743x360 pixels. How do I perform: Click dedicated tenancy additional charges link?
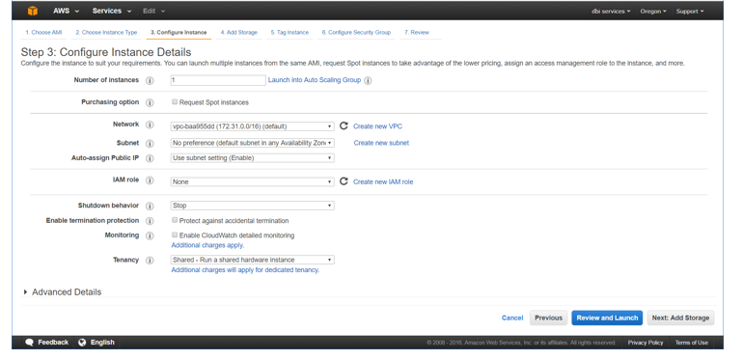coord(245,270)
